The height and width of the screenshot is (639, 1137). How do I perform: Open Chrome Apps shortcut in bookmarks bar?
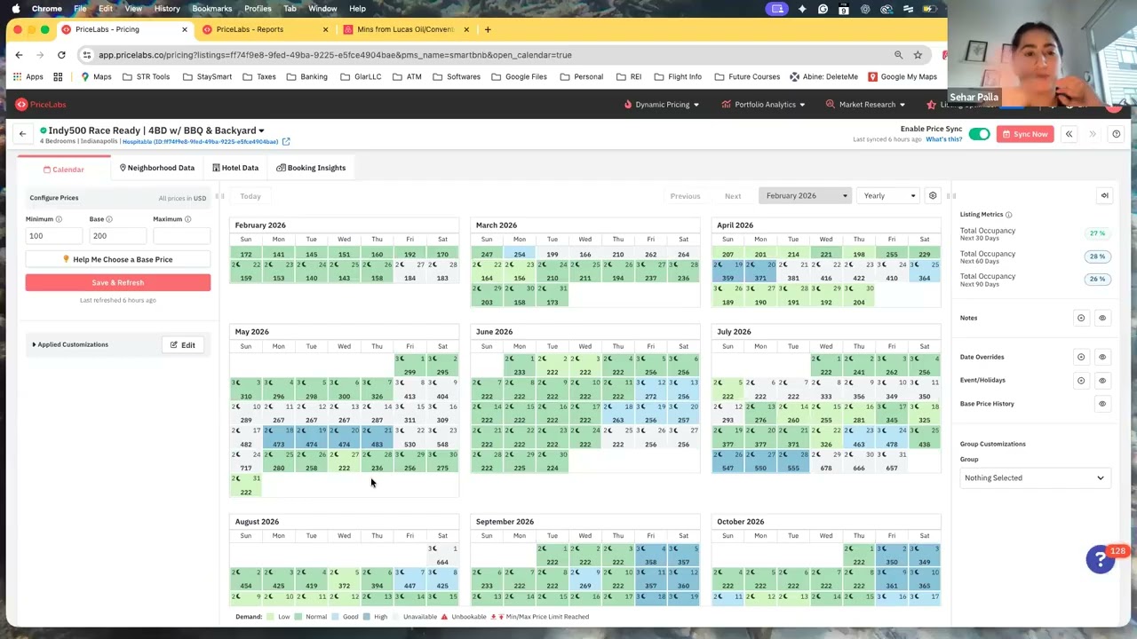pos(27,76)
